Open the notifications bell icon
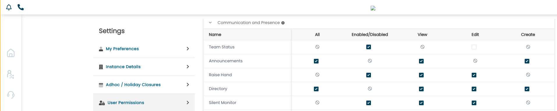 coord(9,7)
